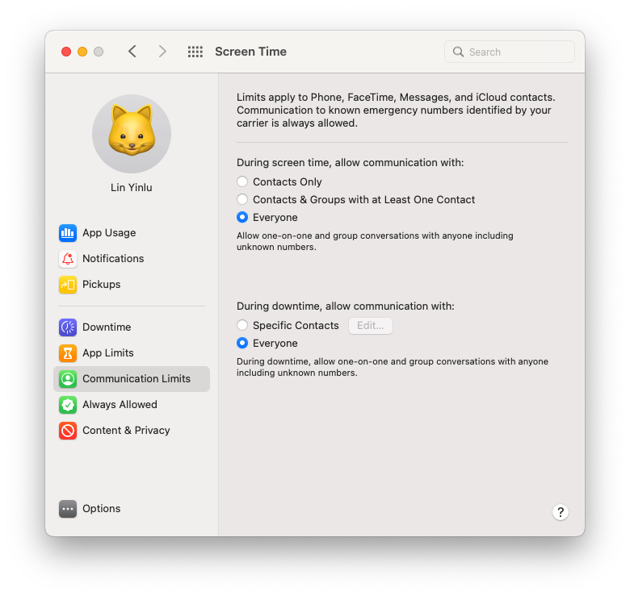Screen dimensions: 630x596
Task: Click the Lin Yinlu cat avatar
Action: (132, 134)
